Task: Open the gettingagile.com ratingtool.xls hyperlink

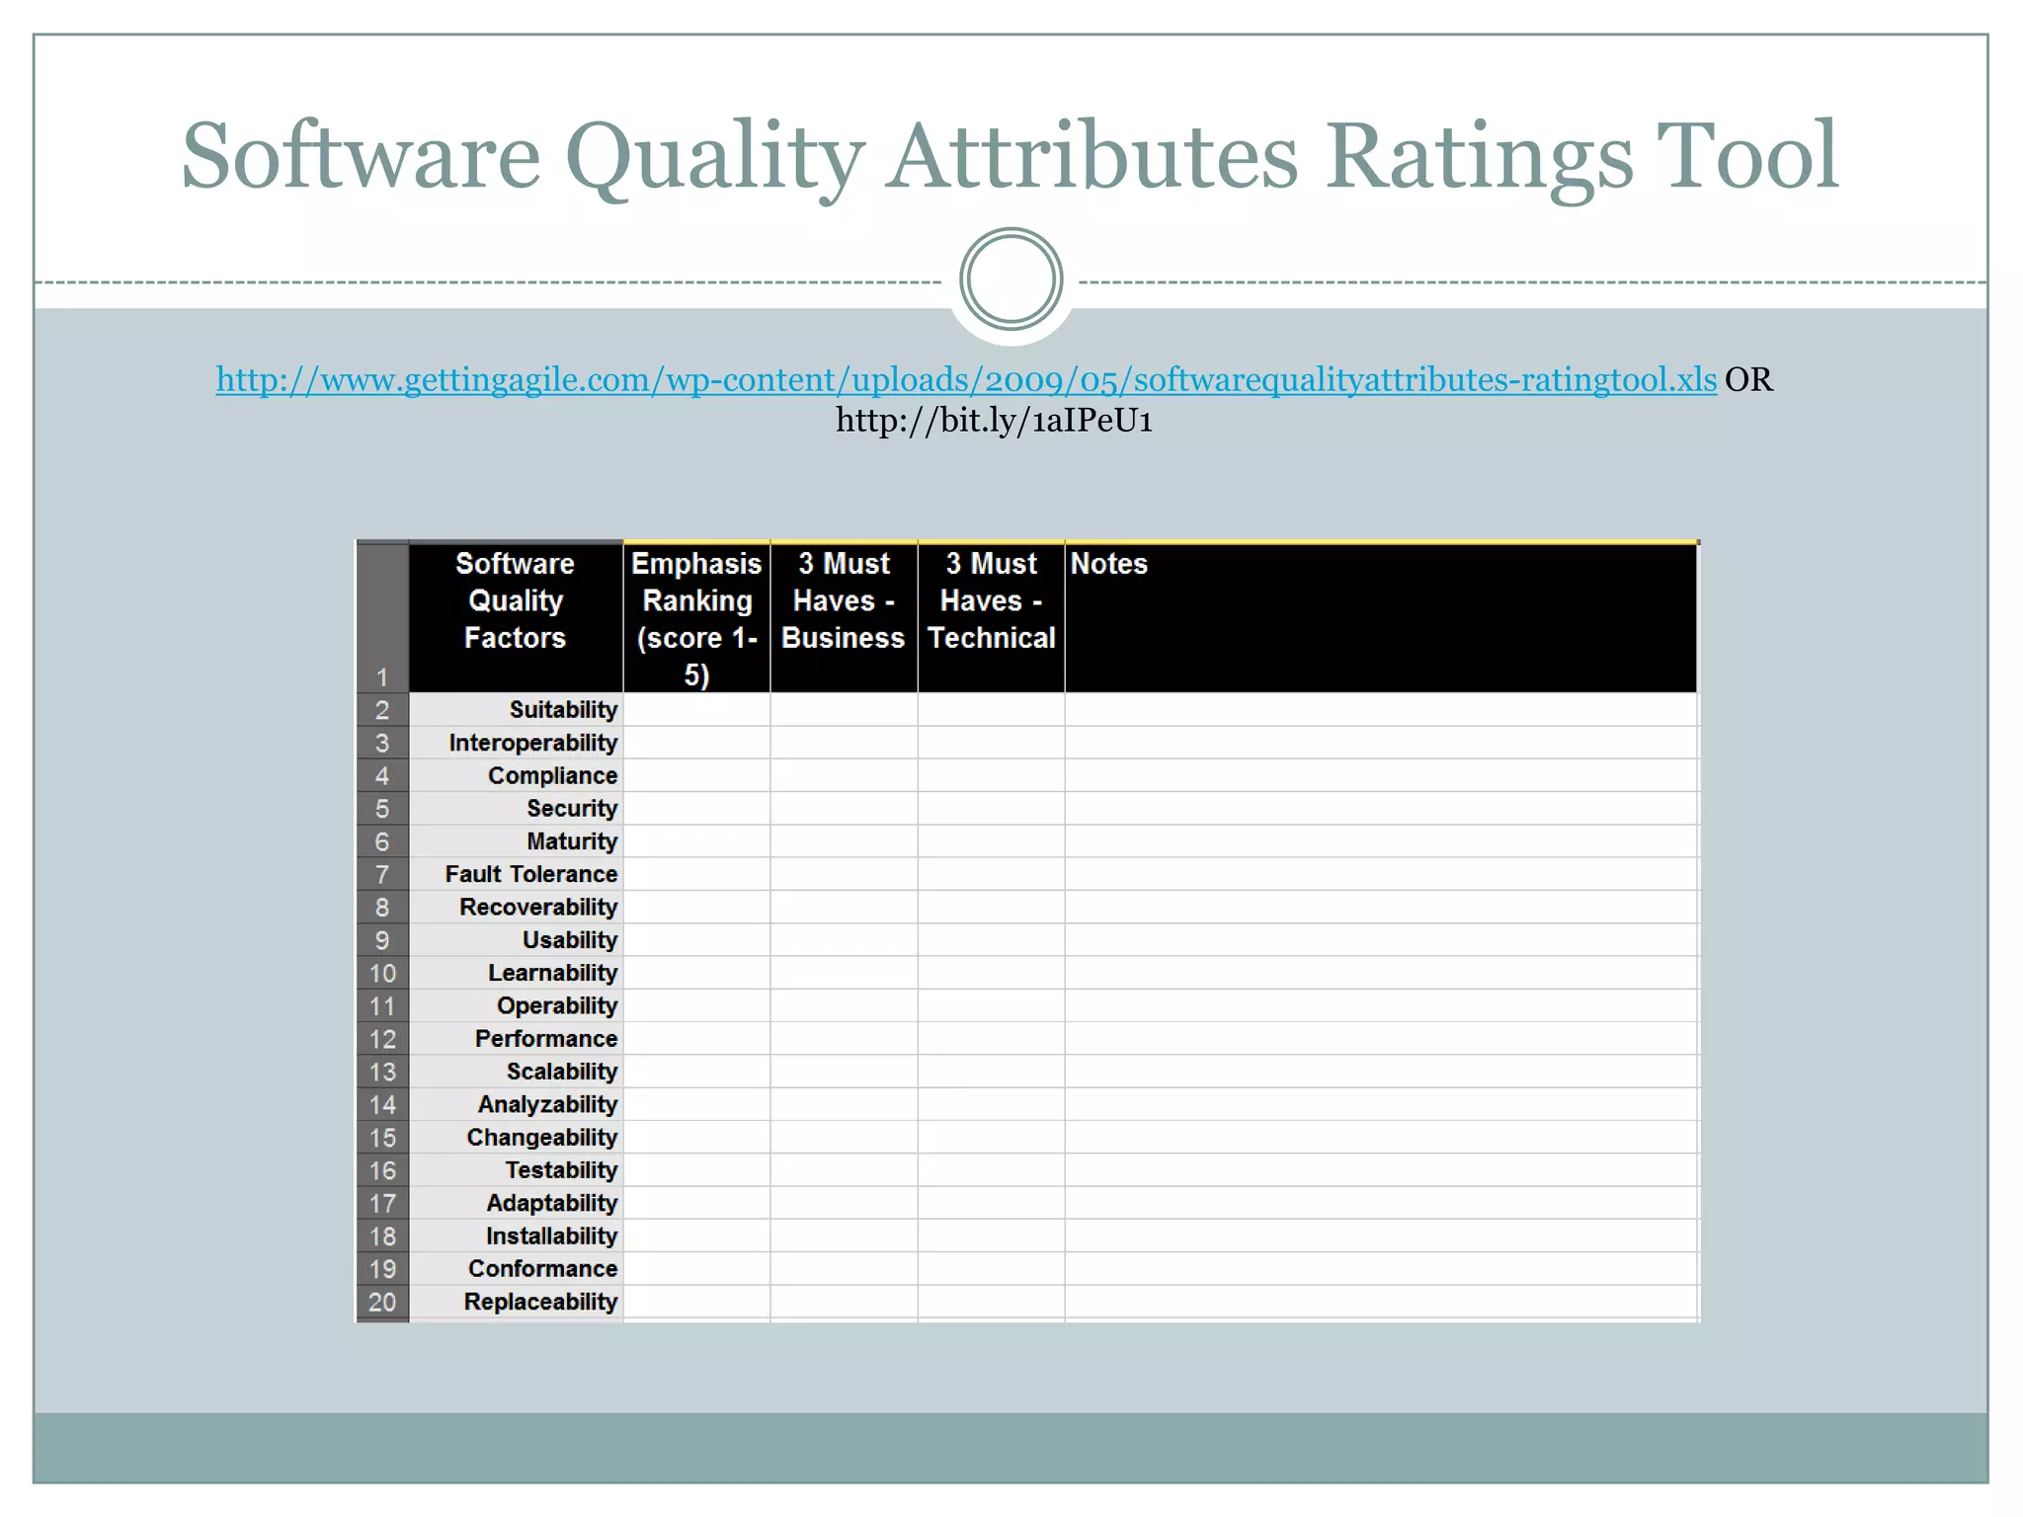Action: point(966,380)
